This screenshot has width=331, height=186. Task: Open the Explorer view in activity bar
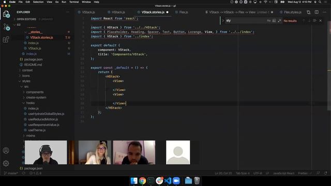(x=6, y=14)
